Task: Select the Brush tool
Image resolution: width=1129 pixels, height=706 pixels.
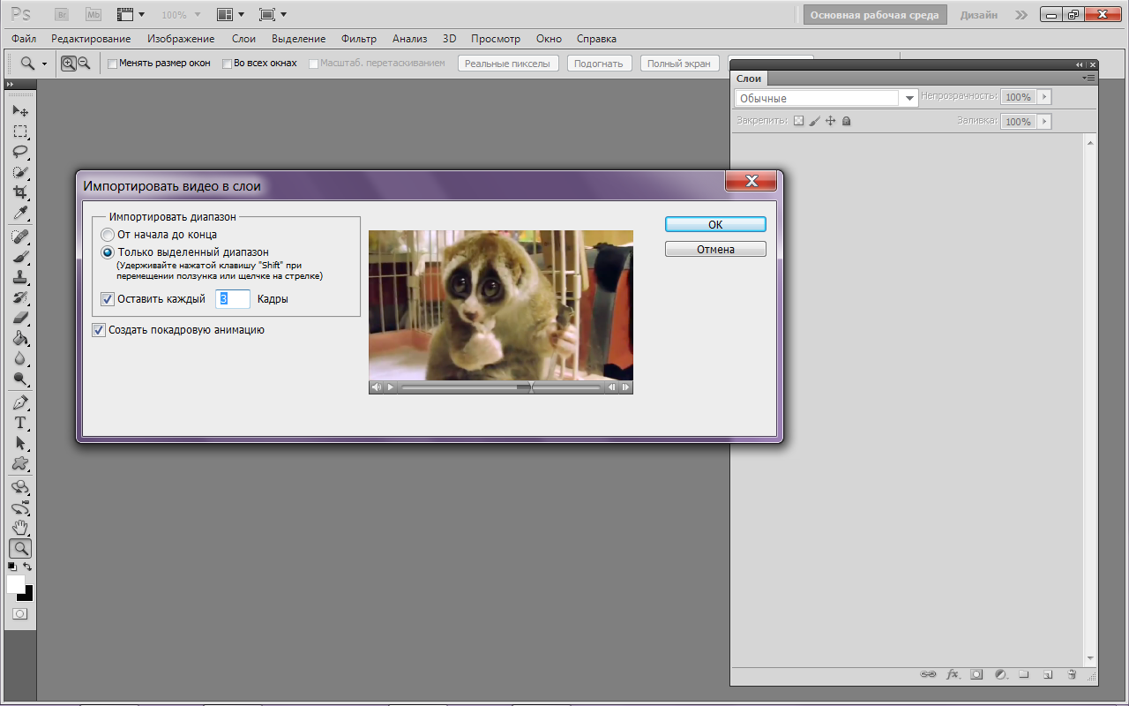Action: click(x=20, y=257)
